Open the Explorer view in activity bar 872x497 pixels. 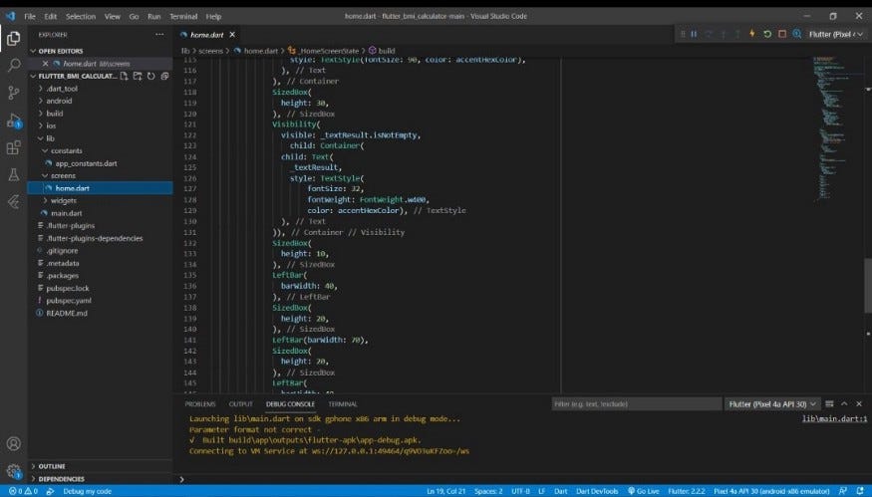point(14,38)
